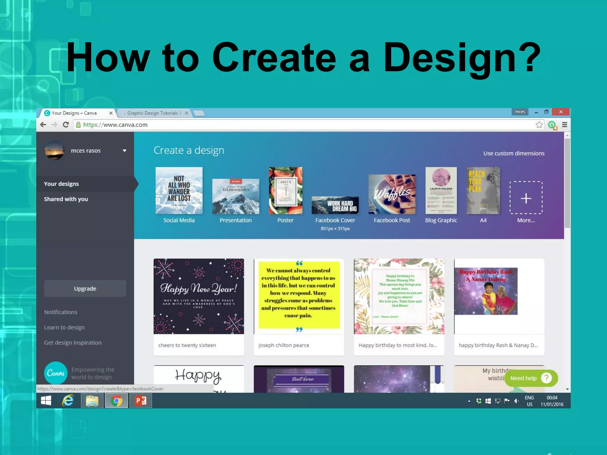Viewport: 607px width, 455px height.
Task: Open the purple text here design thumbnail
Action: (x=299, y=379)
